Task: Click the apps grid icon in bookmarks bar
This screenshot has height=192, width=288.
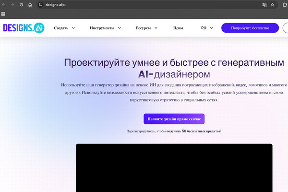Action: tap(3, 14)
